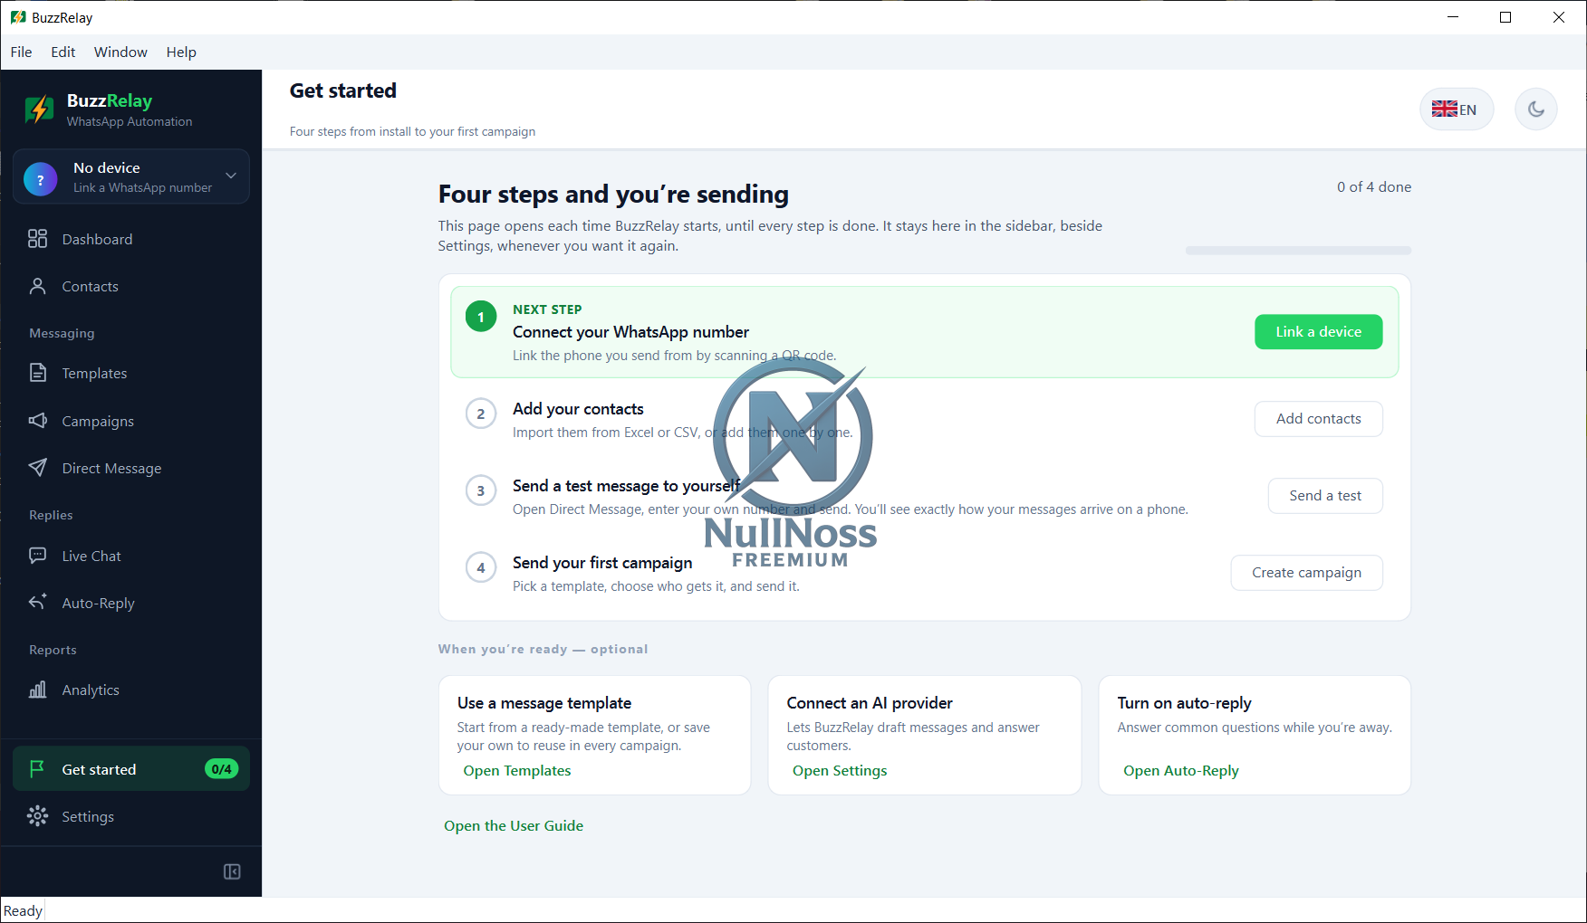Click the step 4 number circle

pyautogui.click(x=481, y=567)
